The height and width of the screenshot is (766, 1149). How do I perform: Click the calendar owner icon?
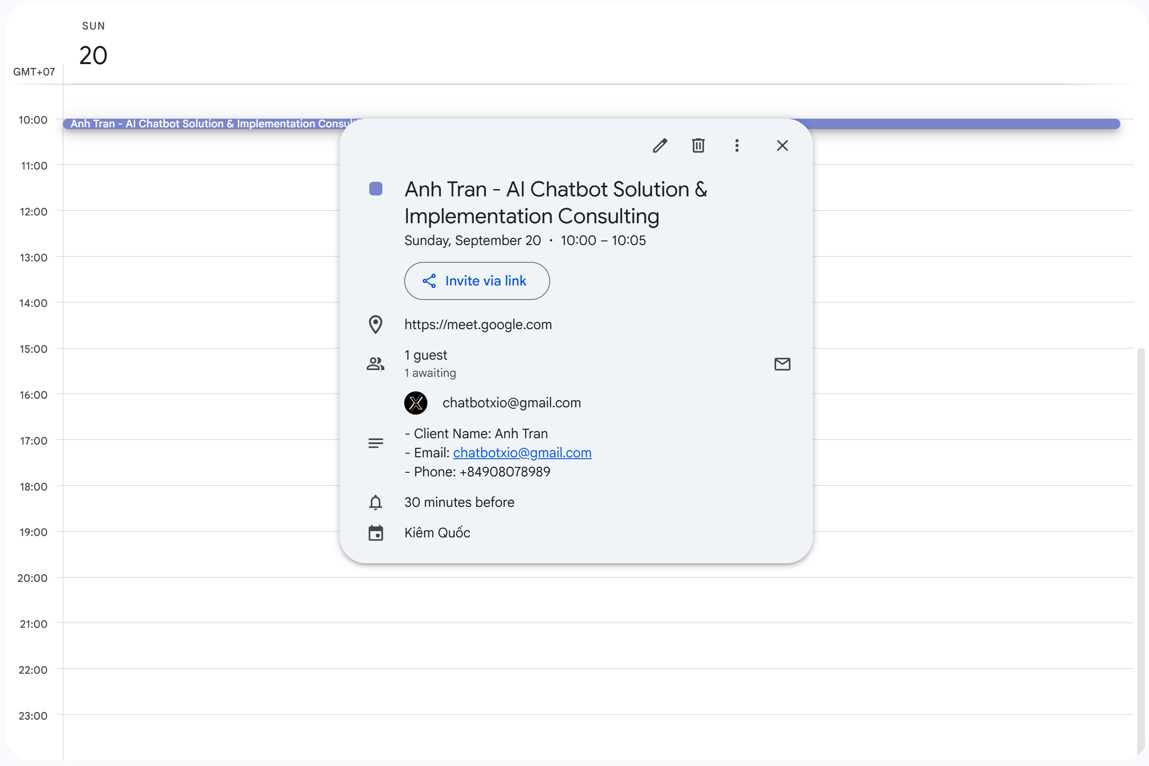375,533
